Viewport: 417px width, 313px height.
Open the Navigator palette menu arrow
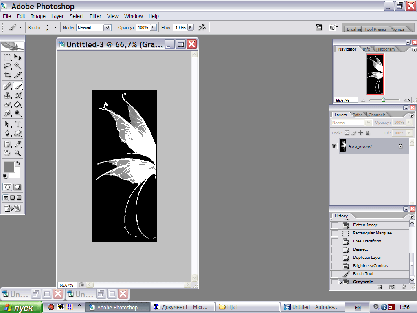(414, 50)
